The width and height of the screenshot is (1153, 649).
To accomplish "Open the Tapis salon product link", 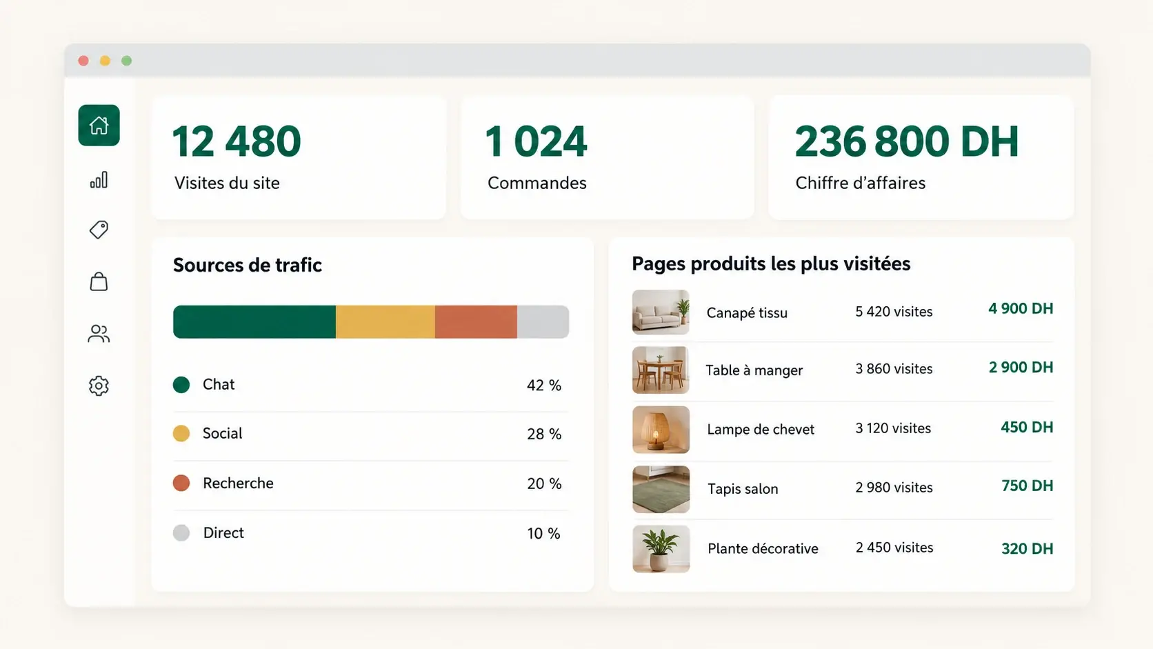I will coord(743,489).
